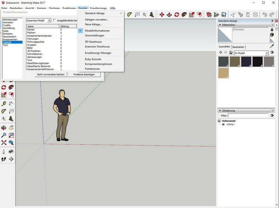The height and width of the screenshot is (208, 279).
Task: Click Probleme beseitigen button
Action: click(84, 74)
